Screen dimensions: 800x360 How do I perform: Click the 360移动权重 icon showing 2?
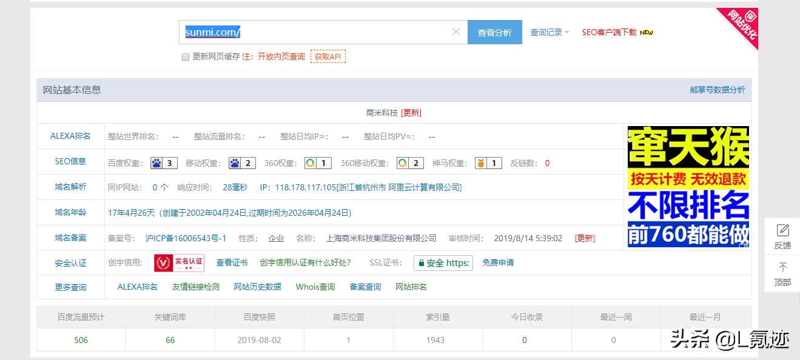(402, 162)
